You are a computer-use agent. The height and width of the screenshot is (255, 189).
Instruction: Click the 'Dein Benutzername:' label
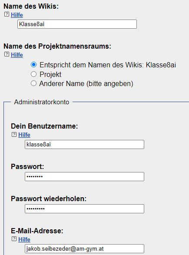pos(44,126)
